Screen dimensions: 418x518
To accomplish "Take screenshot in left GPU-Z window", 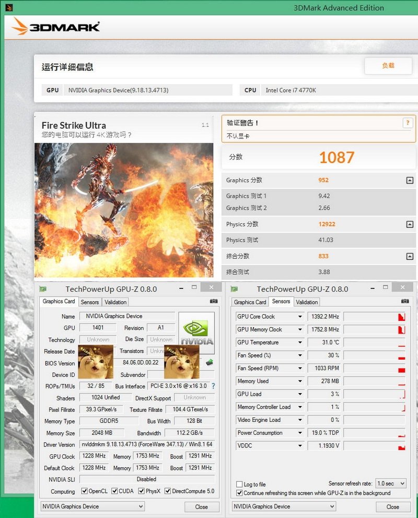I will 214,301.
